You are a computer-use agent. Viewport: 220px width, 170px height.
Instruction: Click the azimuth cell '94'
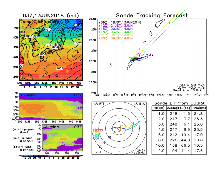[x=175, y=151]
